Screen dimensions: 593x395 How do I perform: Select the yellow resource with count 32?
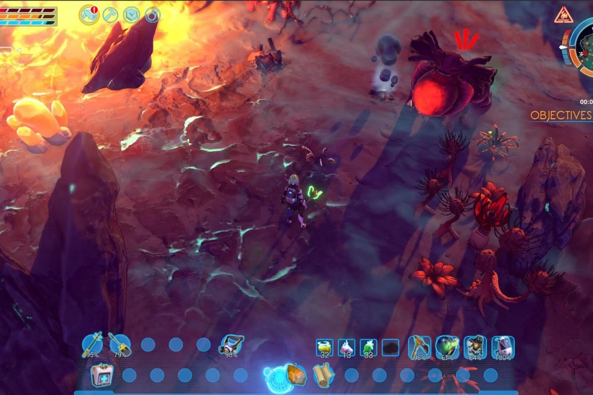pos(325,348)
